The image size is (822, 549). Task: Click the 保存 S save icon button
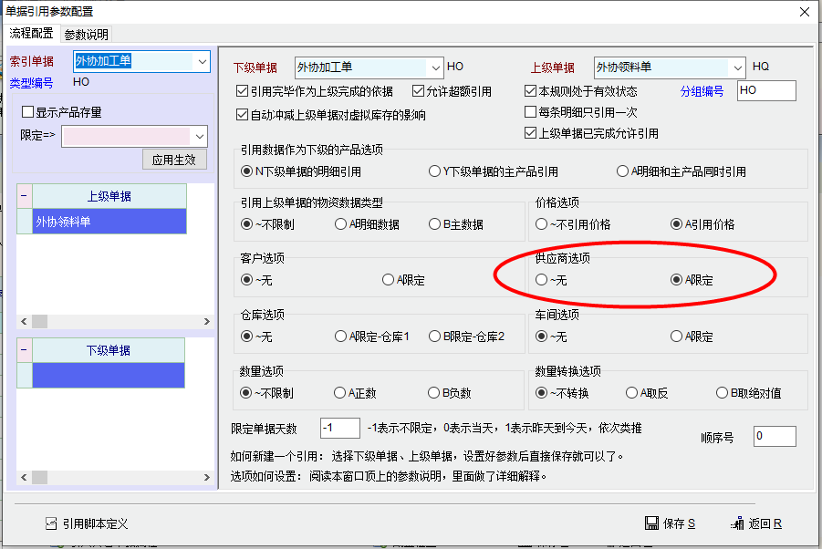(x=652, y=523)
